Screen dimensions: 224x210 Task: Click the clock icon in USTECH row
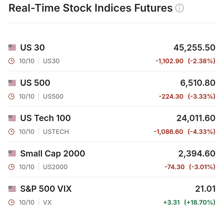[x=11, y=132]
